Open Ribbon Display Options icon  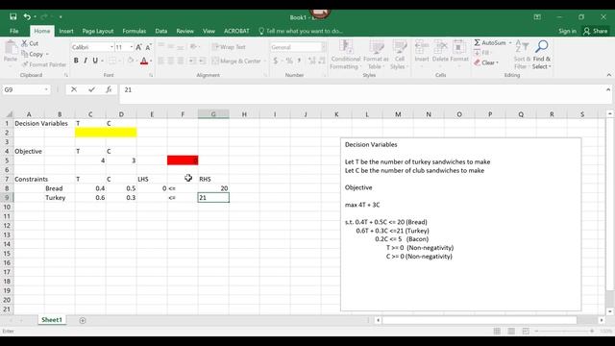coord(537,17)
